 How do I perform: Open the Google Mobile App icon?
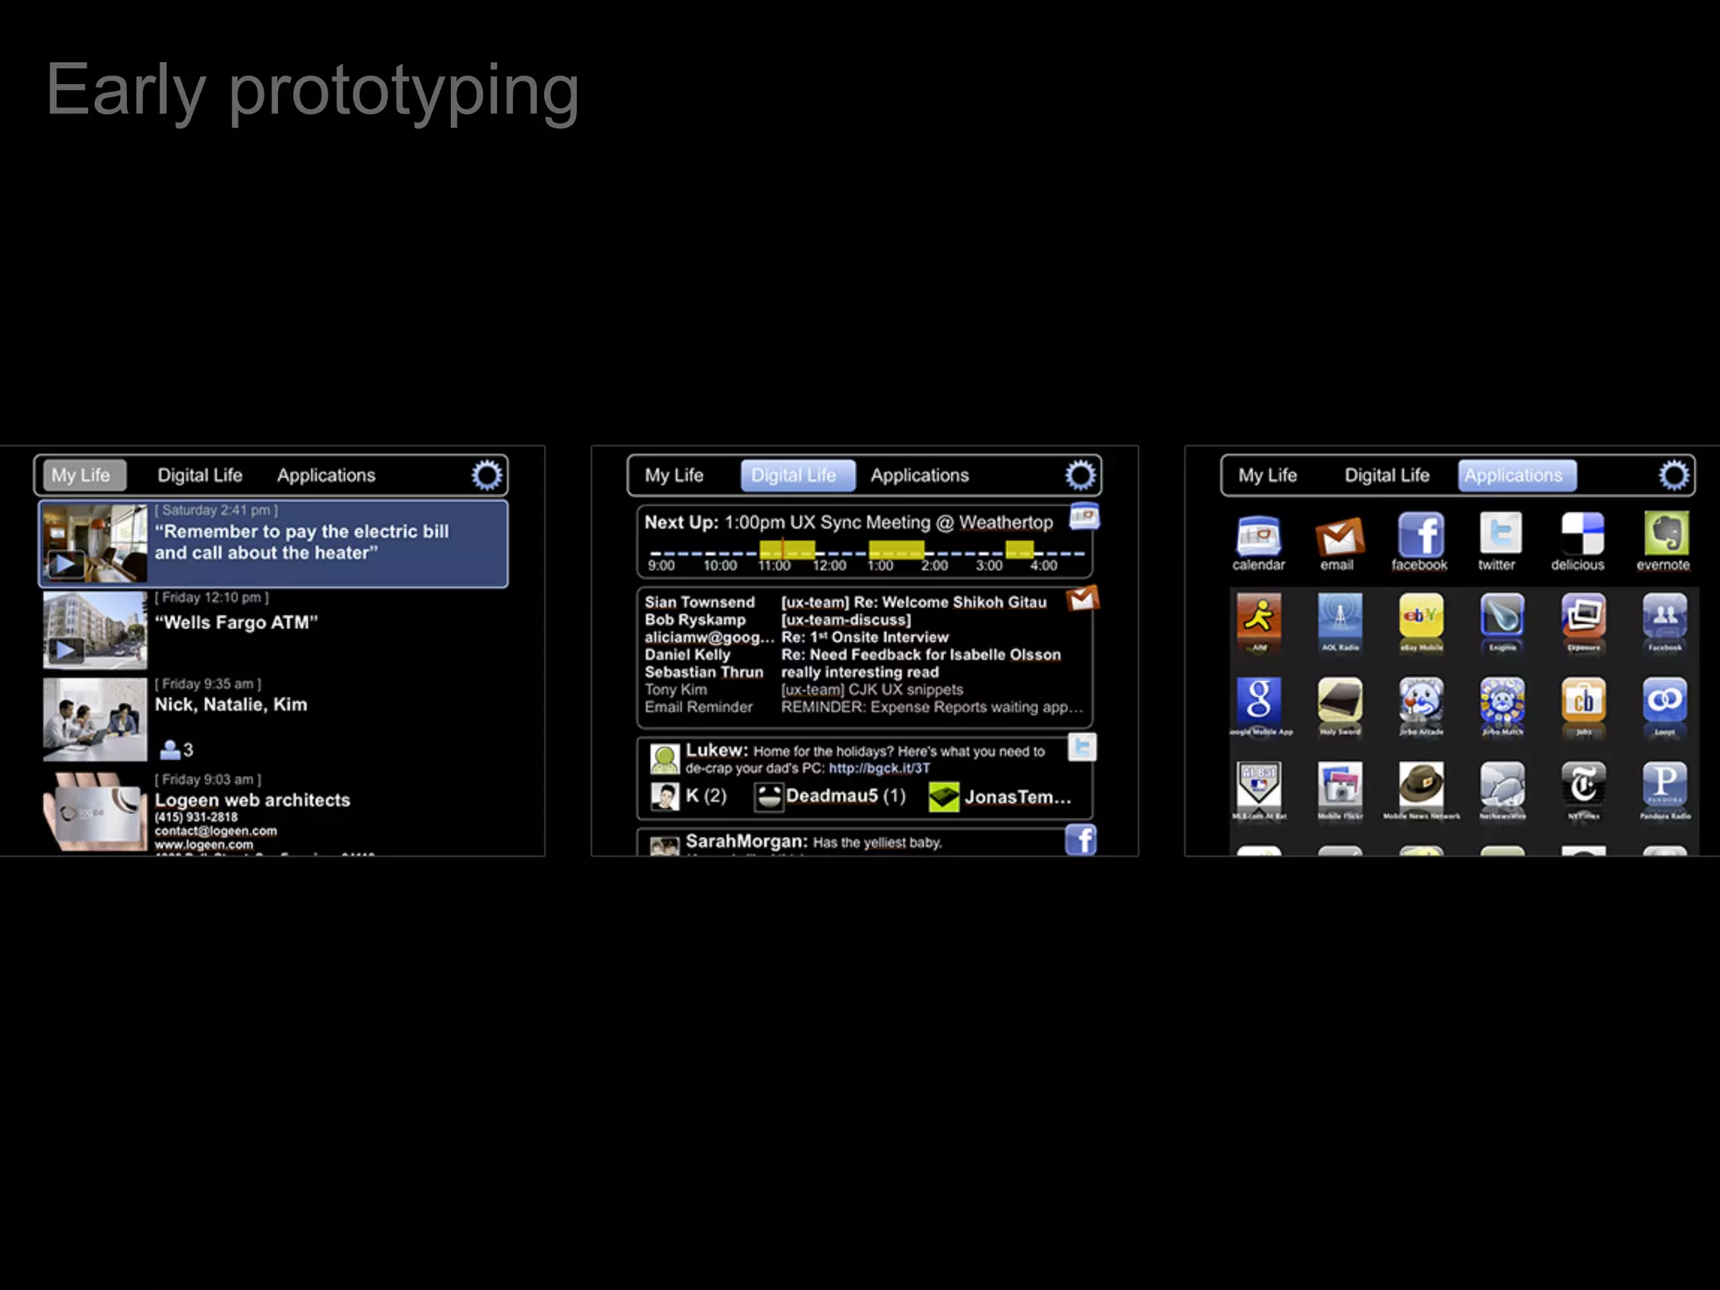[x=1258, y=700]
